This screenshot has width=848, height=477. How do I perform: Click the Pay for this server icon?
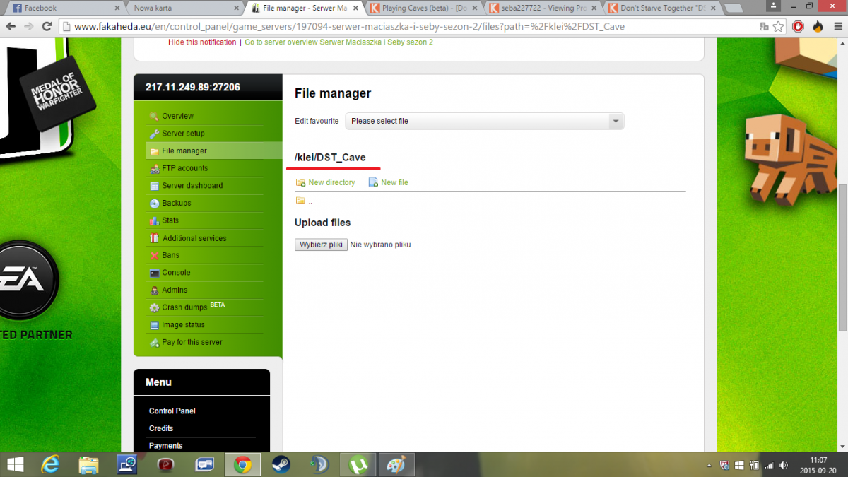pyautogui.click(x=154, y=343)
